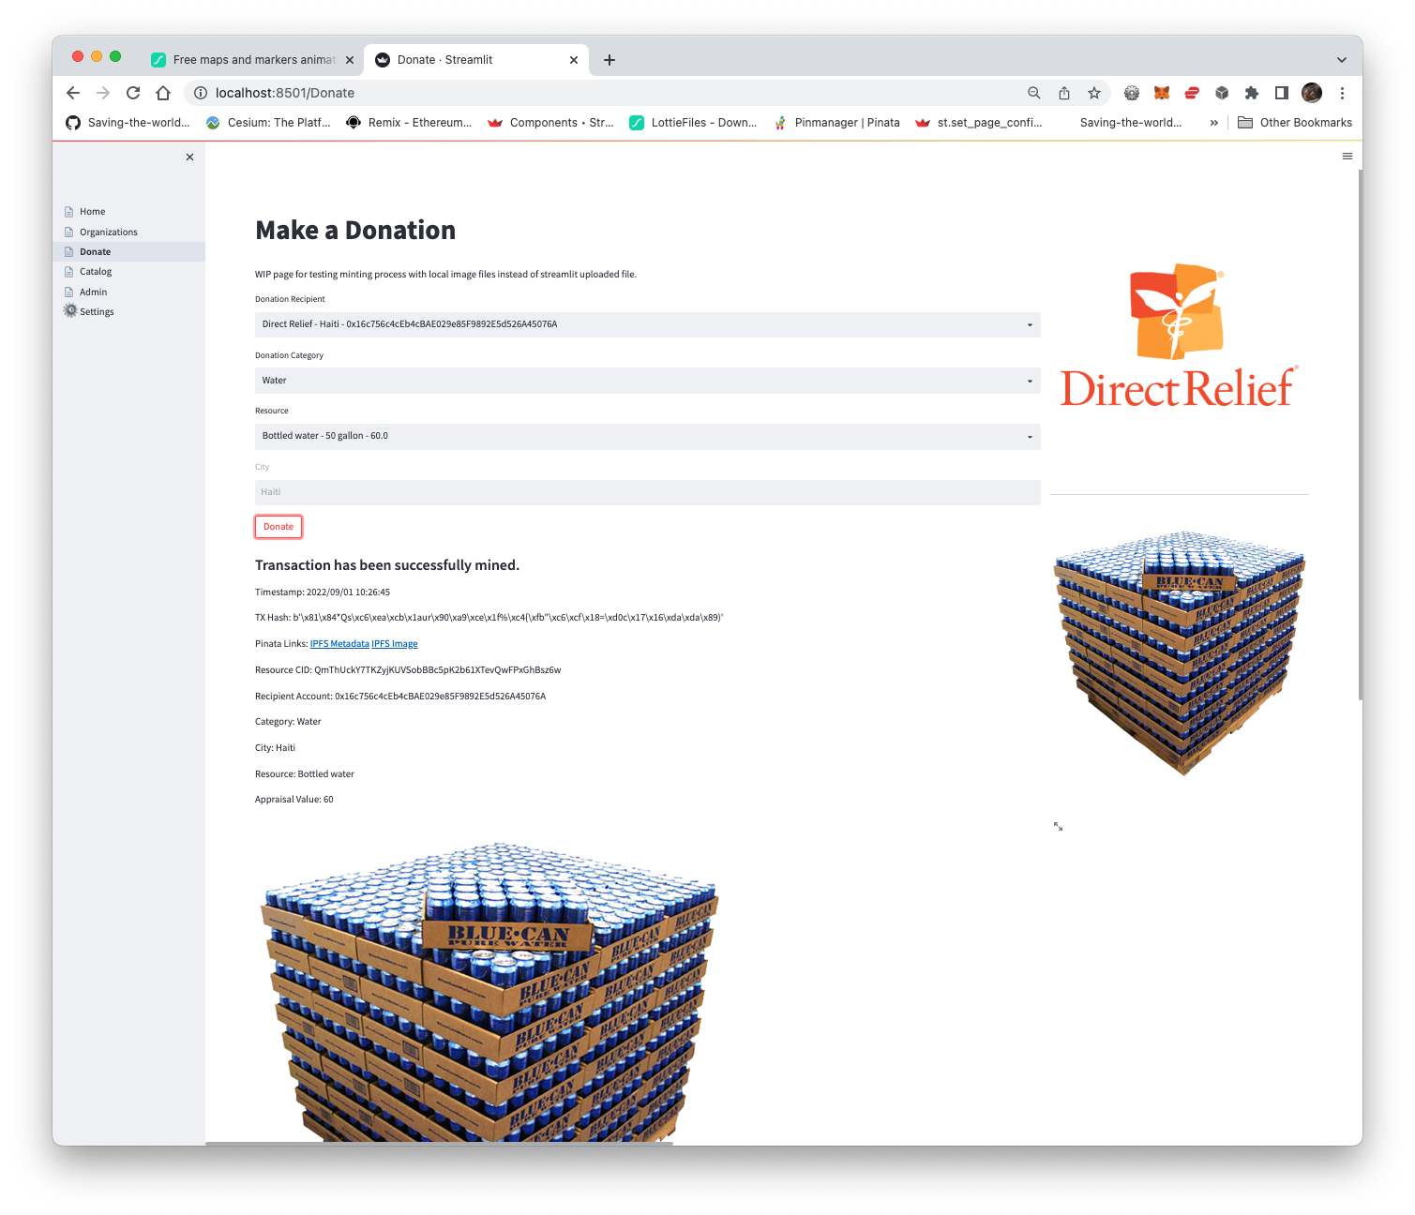This screenshot has width=1415, height=1215.
Task: Open Chrome three-dot menu
Action: click(1342, 93)
